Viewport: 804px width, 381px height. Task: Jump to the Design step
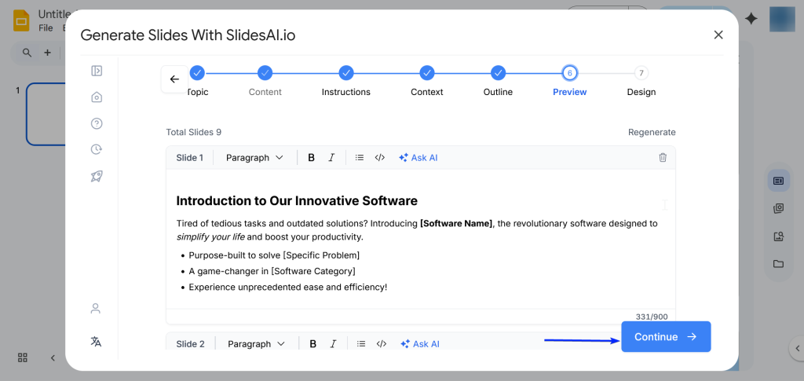[641, 73]
